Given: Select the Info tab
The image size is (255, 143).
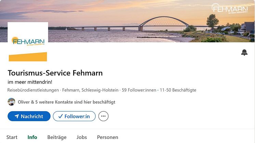Looking at the screenshot, I should pyautogui.click(x=32, y=137).
